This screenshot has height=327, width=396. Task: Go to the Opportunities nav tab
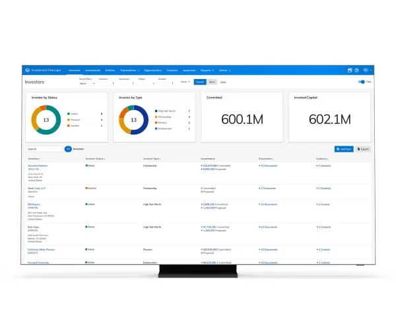point(153,71)
